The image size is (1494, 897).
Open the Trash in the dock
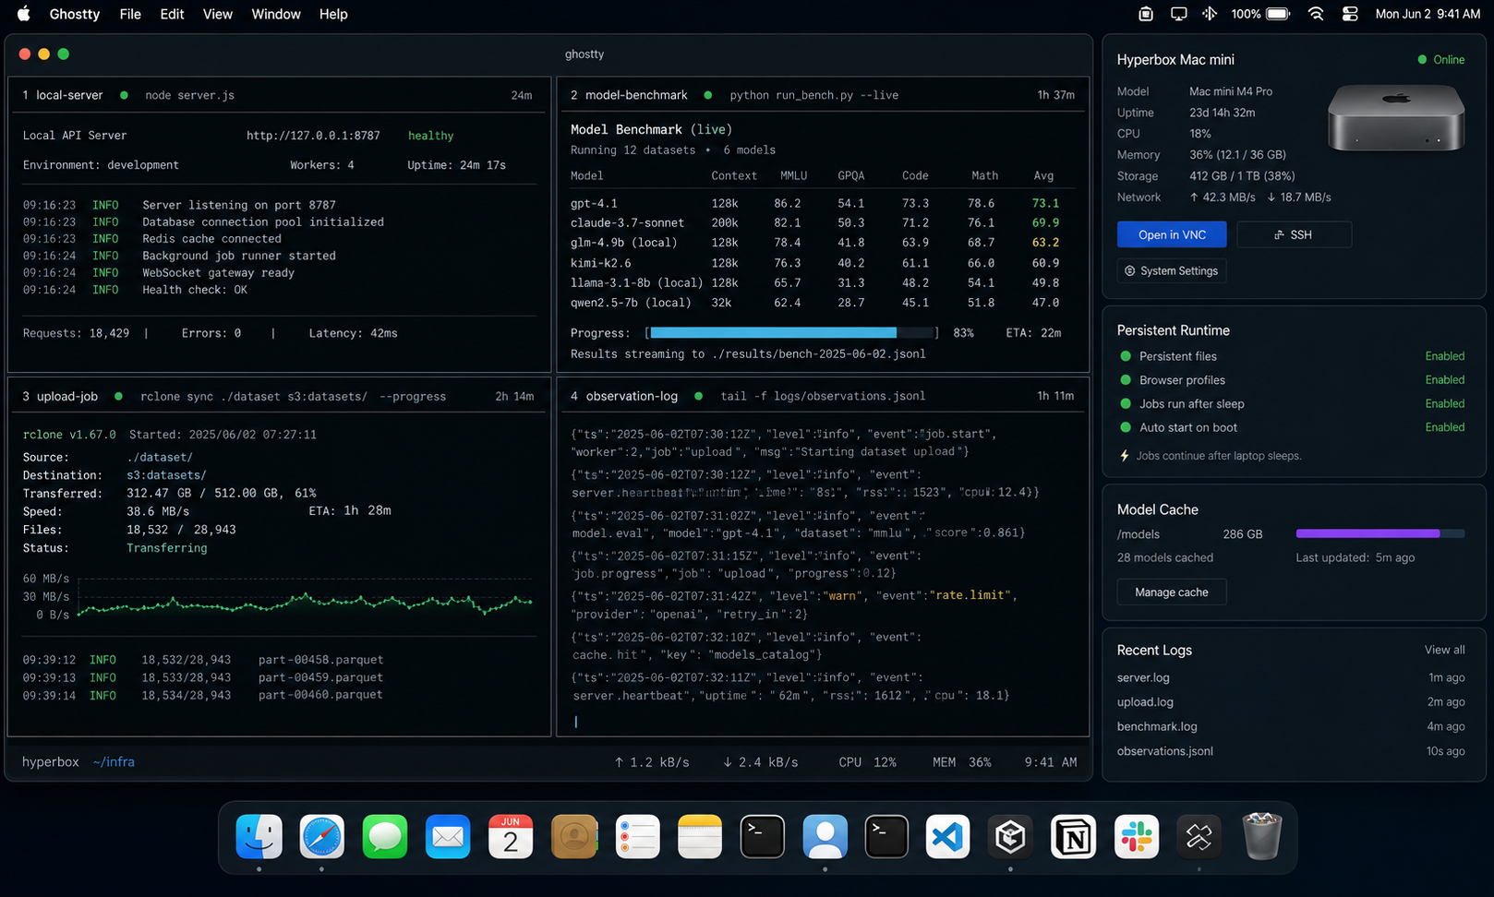pos(1262,836)
